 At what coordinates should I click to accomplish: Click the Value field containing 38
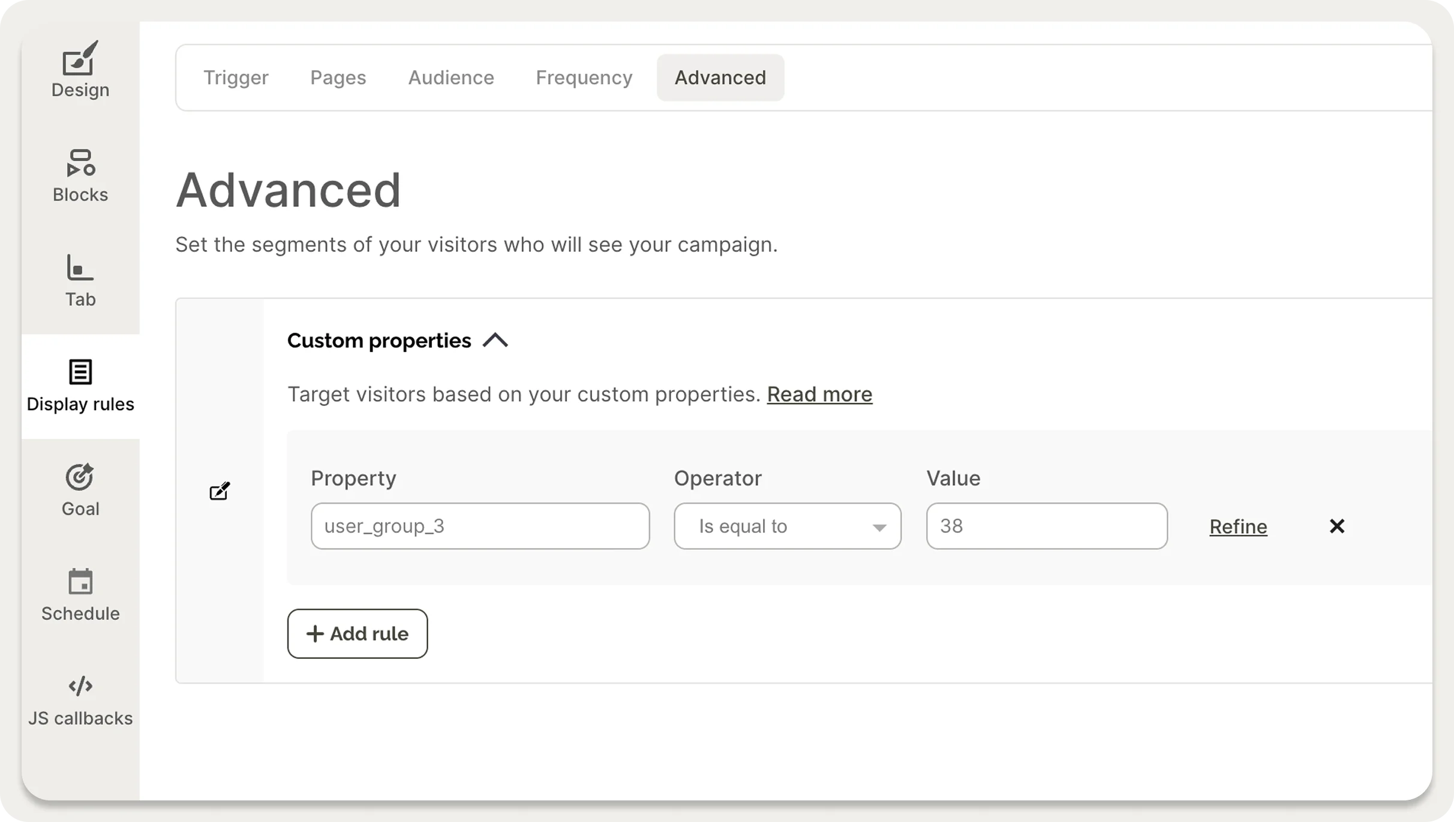pos(1046,526)
